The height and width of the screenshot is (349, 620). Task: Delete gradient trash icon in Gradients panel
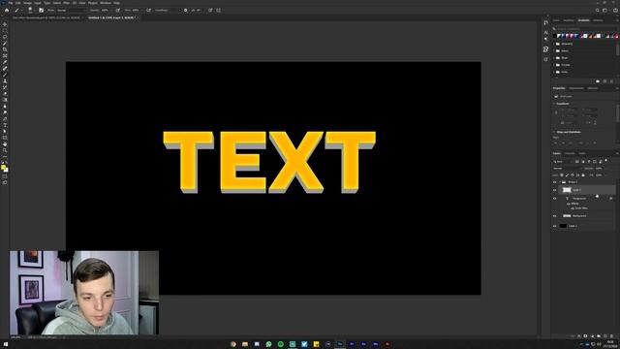[x=611, y=81]
